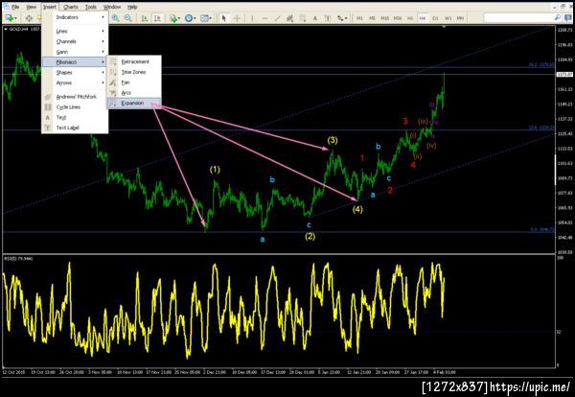Switch to MN timeframe

tap(461, 18)
